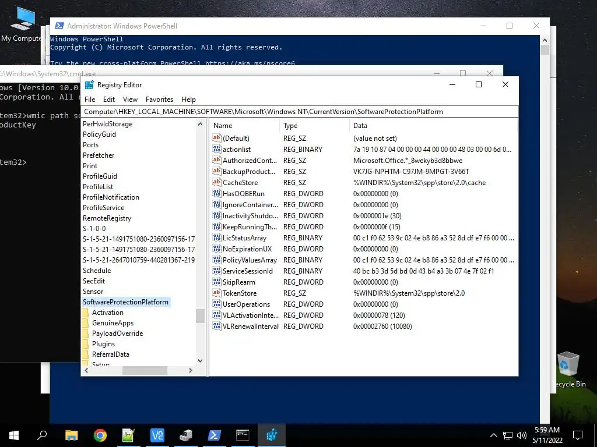The width and height of the screenshot is (597, 447).
Task: Show hidden system tray icons
Action: pos(493,435)
